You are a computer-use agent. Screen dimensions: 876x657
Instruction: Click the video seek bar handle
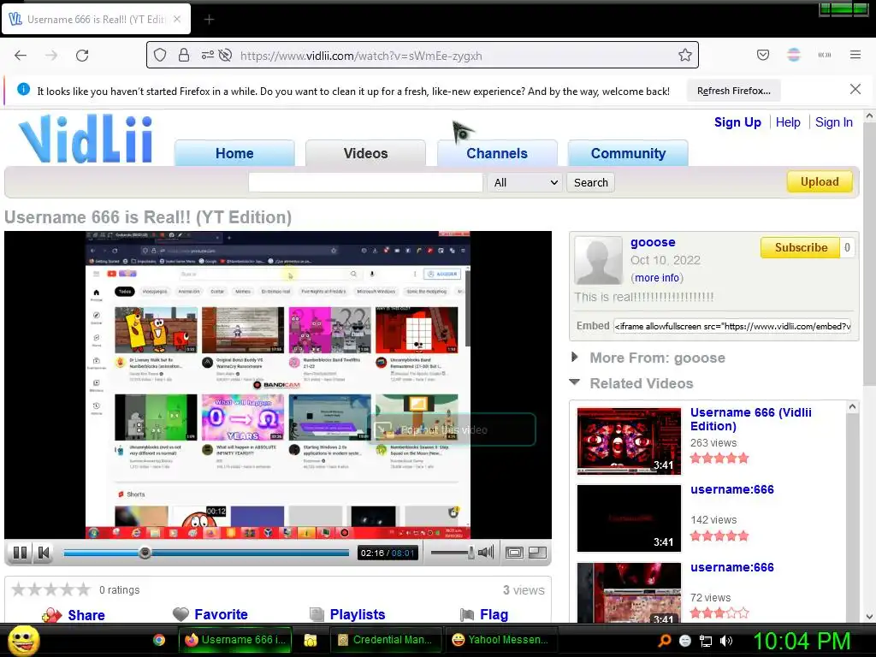click(x=145, y=553)
